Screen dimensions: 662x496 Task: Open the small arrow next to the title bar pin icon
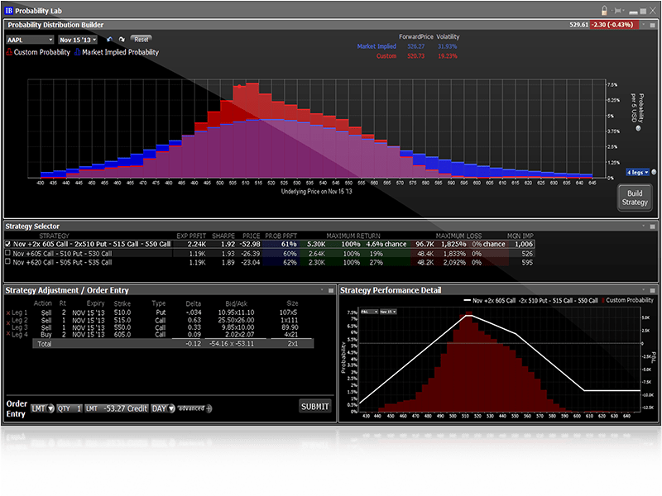tap(624, 11)
